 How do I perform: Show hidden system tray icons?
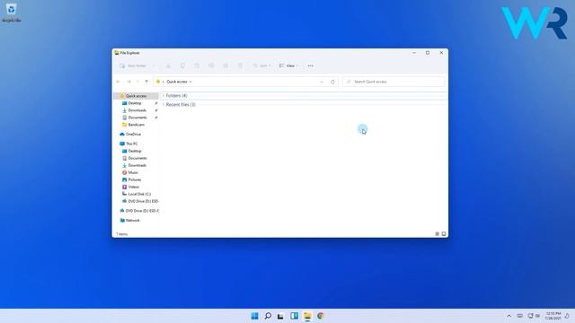point(509,316)
